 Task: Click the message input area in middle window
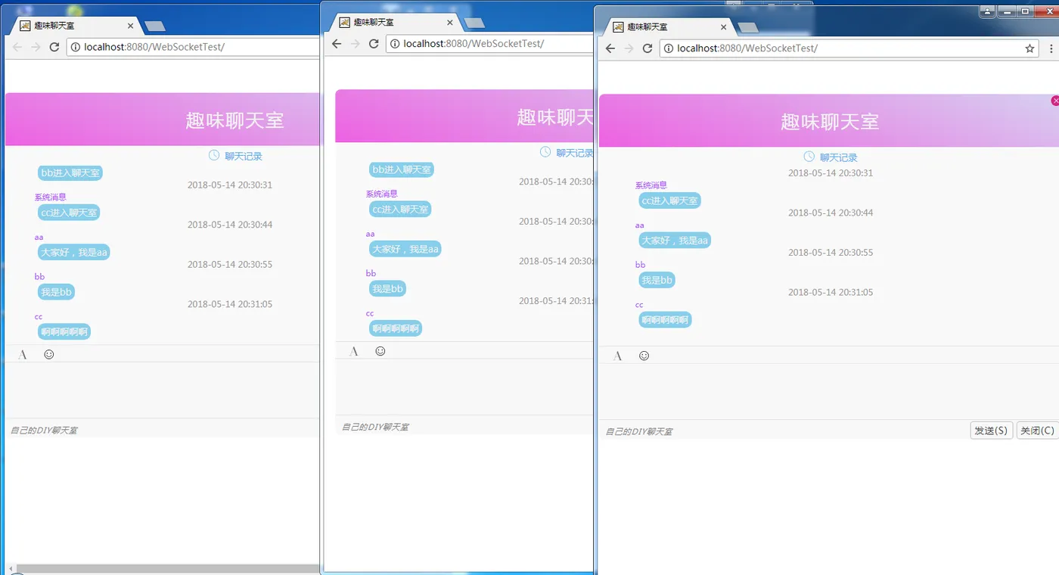[464, 387]
